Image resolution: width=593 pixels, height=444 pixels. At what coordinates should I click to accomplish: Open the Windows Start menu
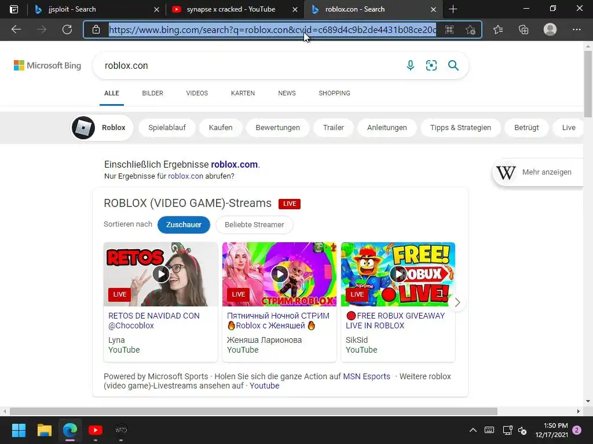19,430
